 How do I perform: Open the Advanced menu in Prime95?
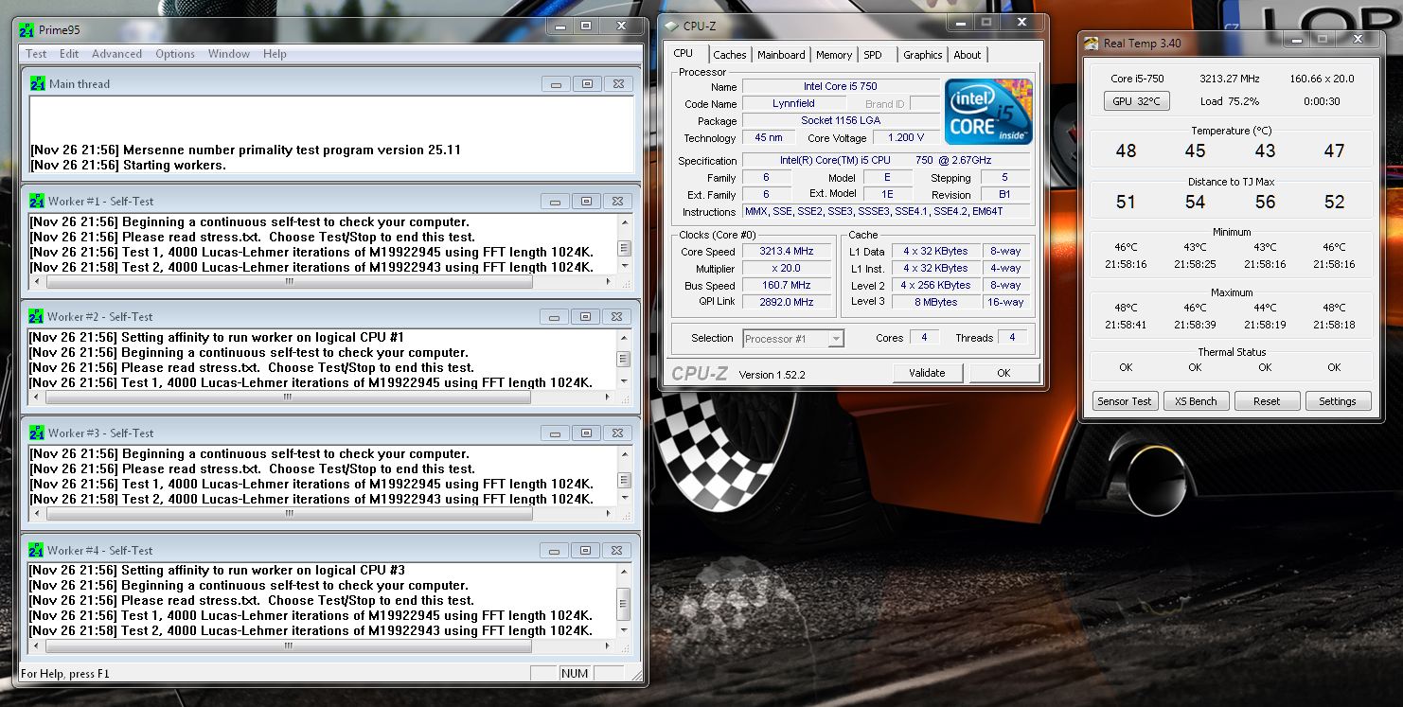click(116, 54)
